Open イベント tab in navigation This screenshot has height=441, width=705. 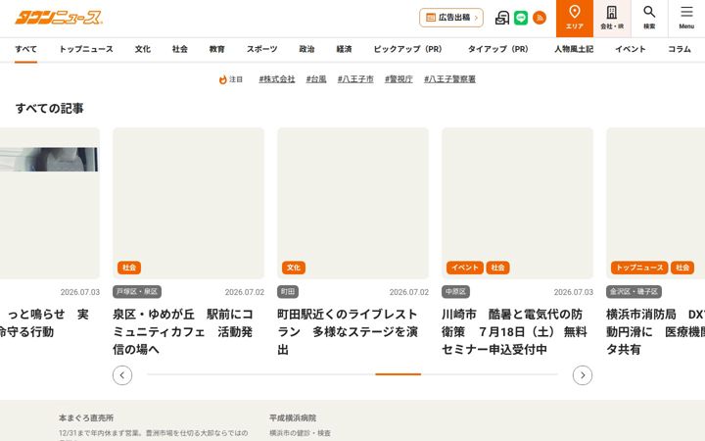tap(631, 49)
